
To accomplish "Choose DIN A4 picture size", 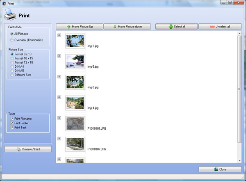I will [12, 66].
